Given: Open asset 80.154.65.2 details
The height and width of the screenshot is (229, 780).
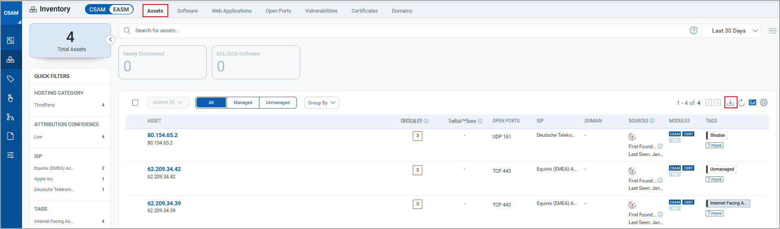Looking at the screenshot, I should click(163, 135).
